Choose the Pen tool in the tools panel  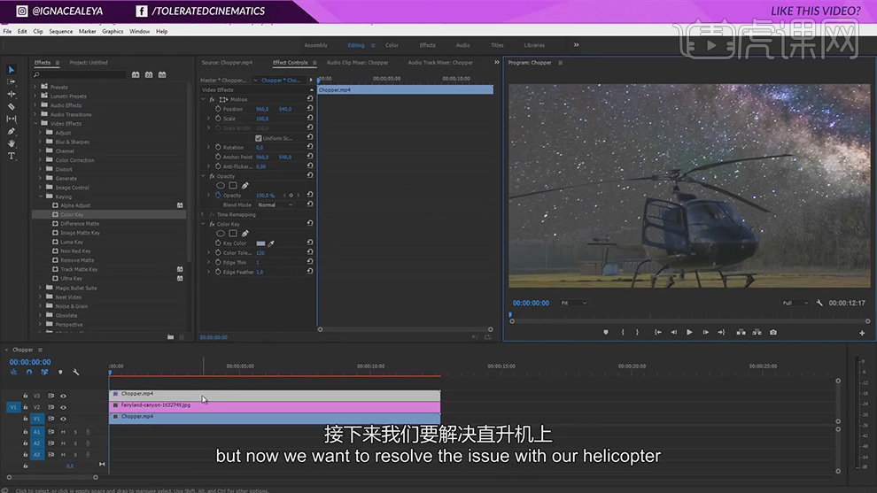12,131
